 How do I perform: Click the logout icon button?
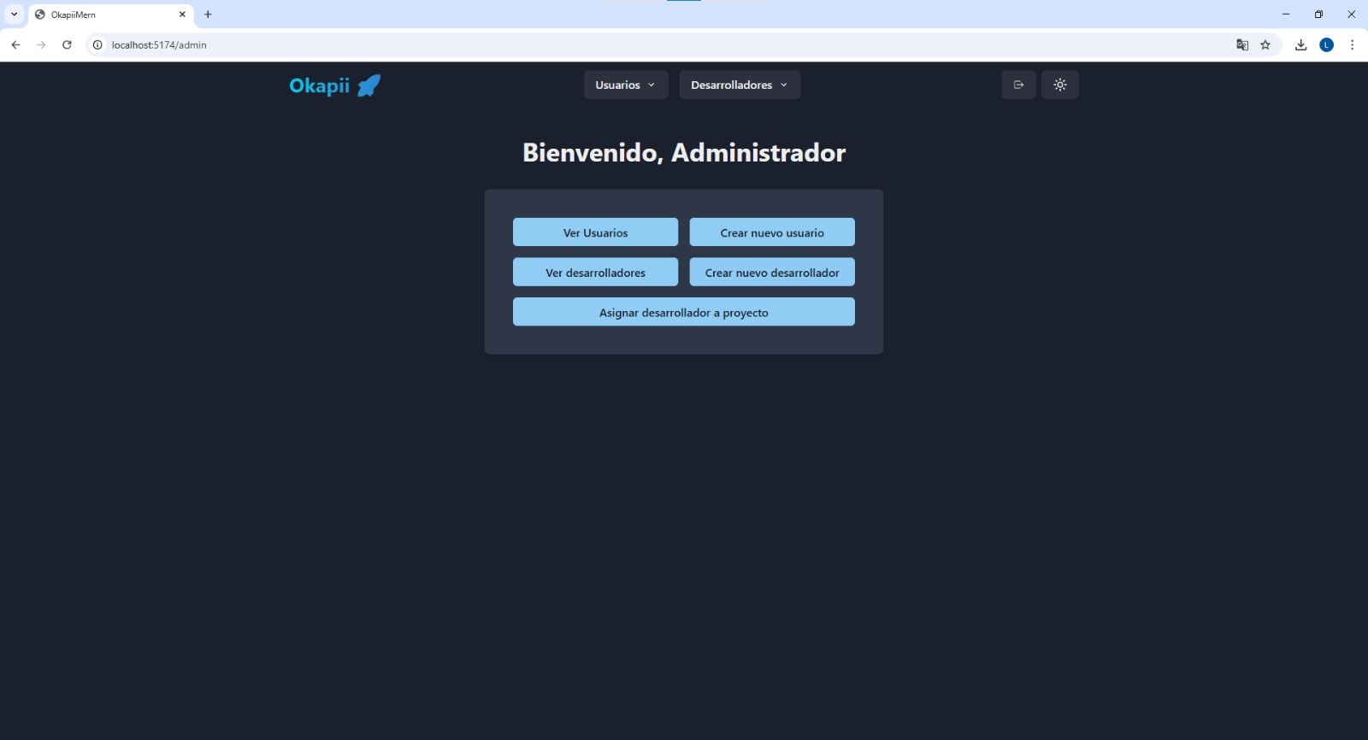tap(1018, 85)
